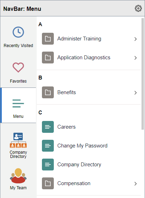
Task: Click the vertical scrollbar of the menu list
Action: click(143, 74)
